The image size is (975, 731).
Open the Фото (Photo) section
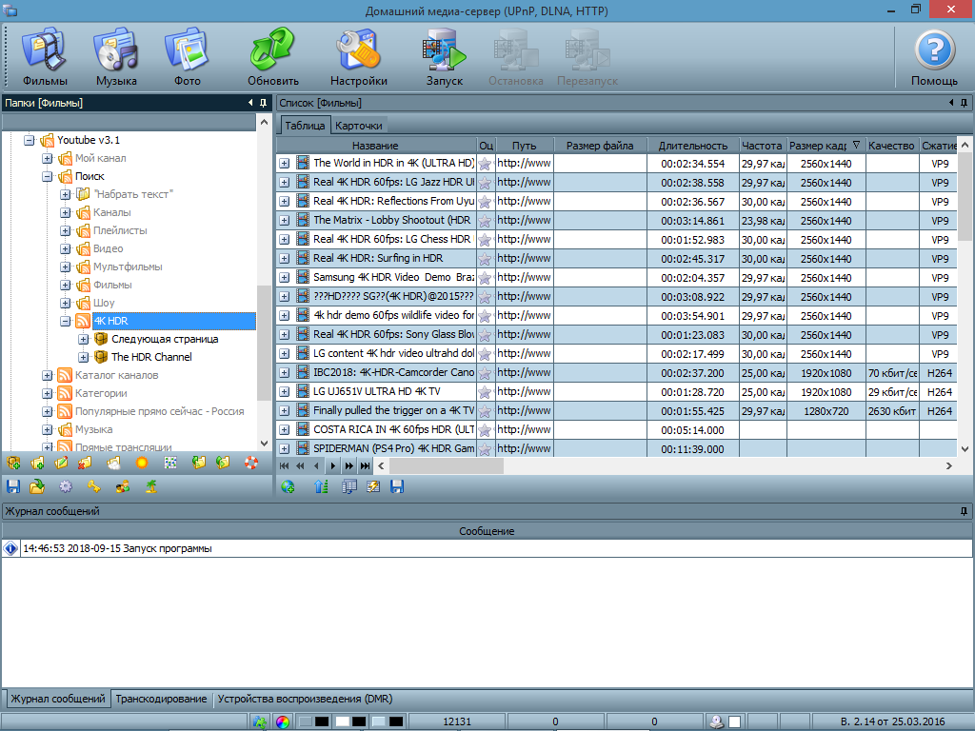[x=188, y=58]
